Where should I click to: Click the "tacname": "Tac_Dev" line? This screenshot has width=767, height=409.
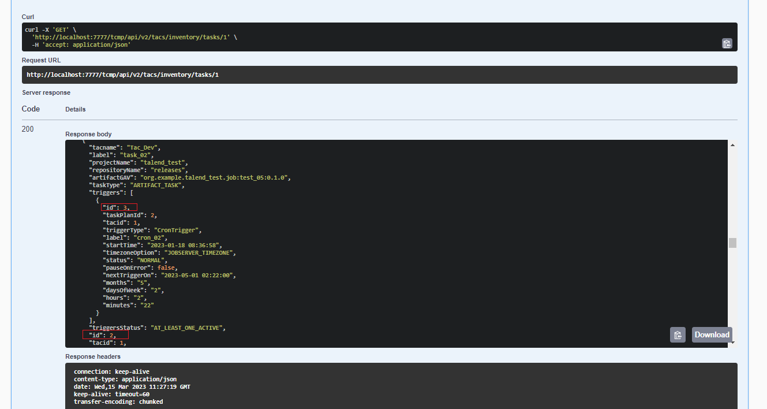pos(124,147)
